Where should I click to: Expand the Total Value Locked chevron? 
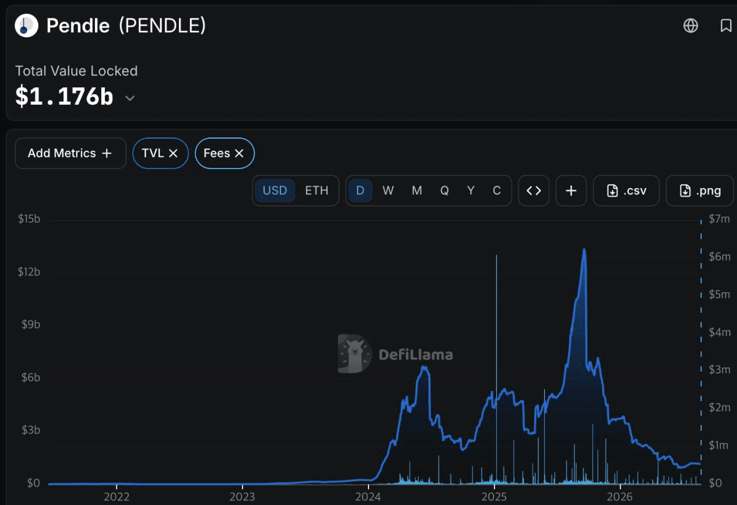pyautogui.click(x=130, y=98)
